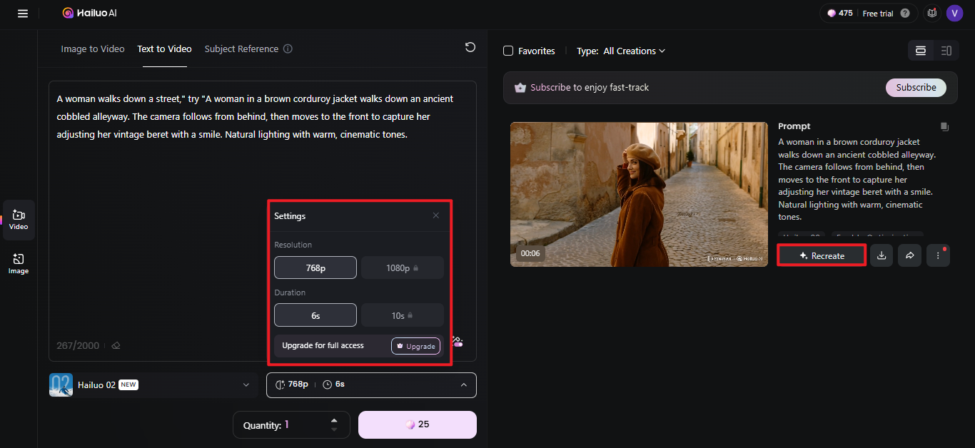This screenshot has height=448, width=975.
Task: Switch to the detail panel view layout
Action: (x=946, y=51)
